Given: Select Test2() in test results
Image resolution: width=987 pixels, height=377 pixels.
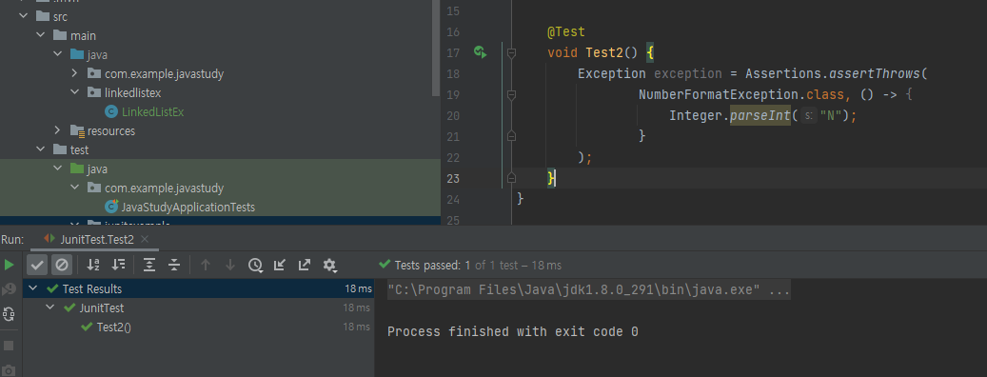Looking at the screenshot, I should pyautogui.click(x=114, y=327).
